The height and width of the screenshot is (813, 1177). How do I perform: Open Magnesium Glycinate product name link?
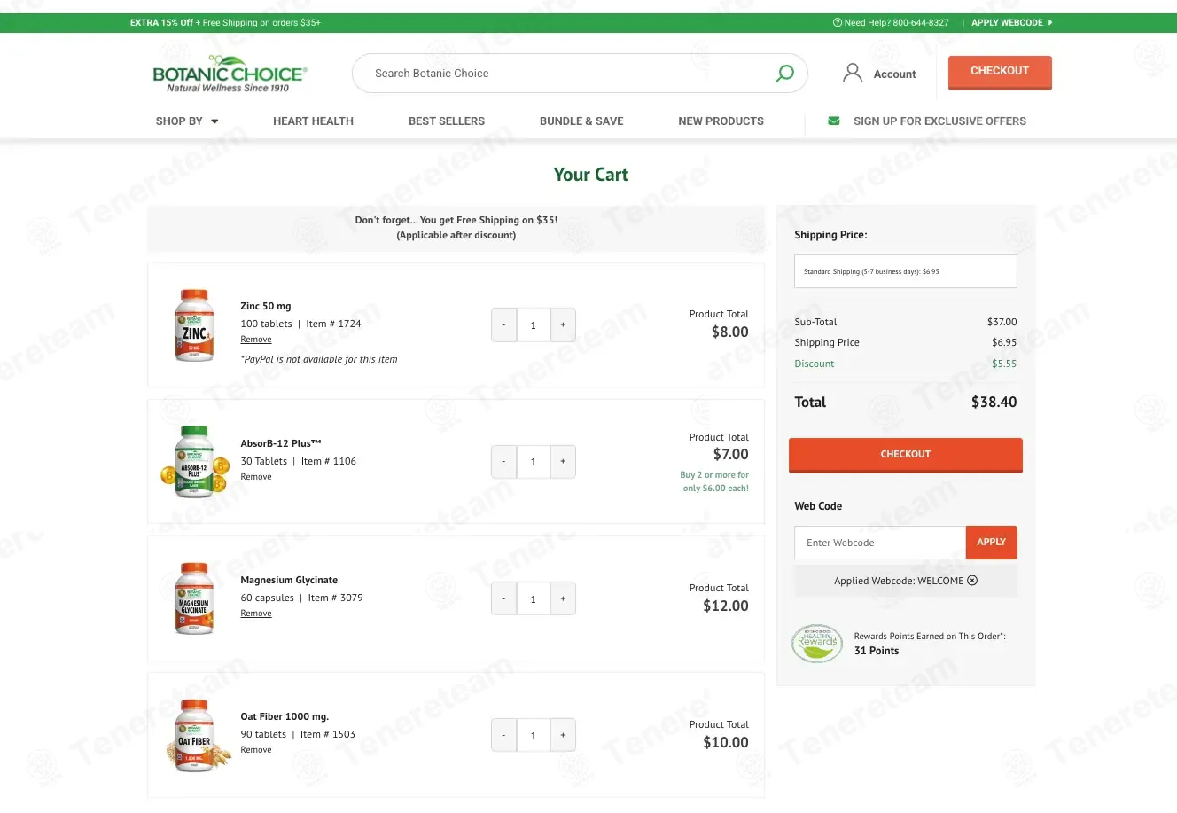click(289, 580)
